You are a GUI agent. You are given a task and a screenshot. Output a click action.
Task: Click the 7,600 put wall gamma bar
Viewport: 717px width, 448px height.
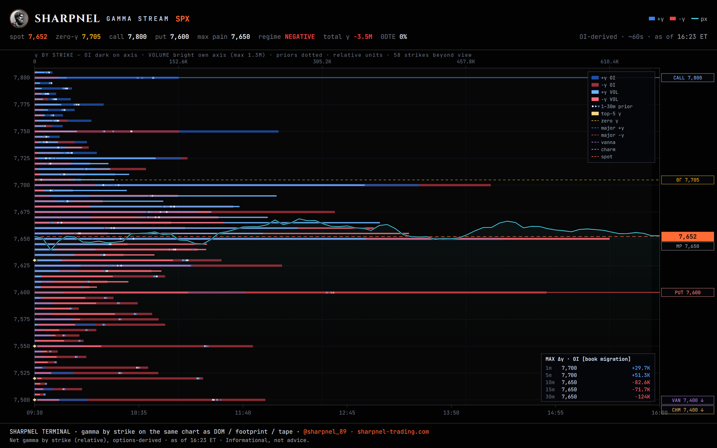290,292
